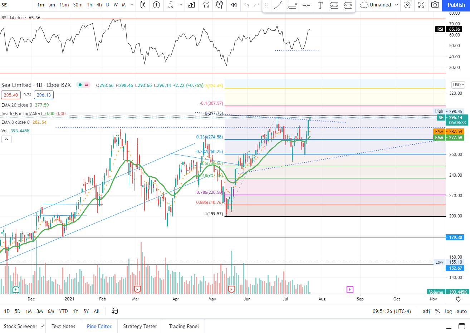Click the Compare or Add Symbol plus icon
The width and height of the screenshot is (470, 333).
click(156, 5)
